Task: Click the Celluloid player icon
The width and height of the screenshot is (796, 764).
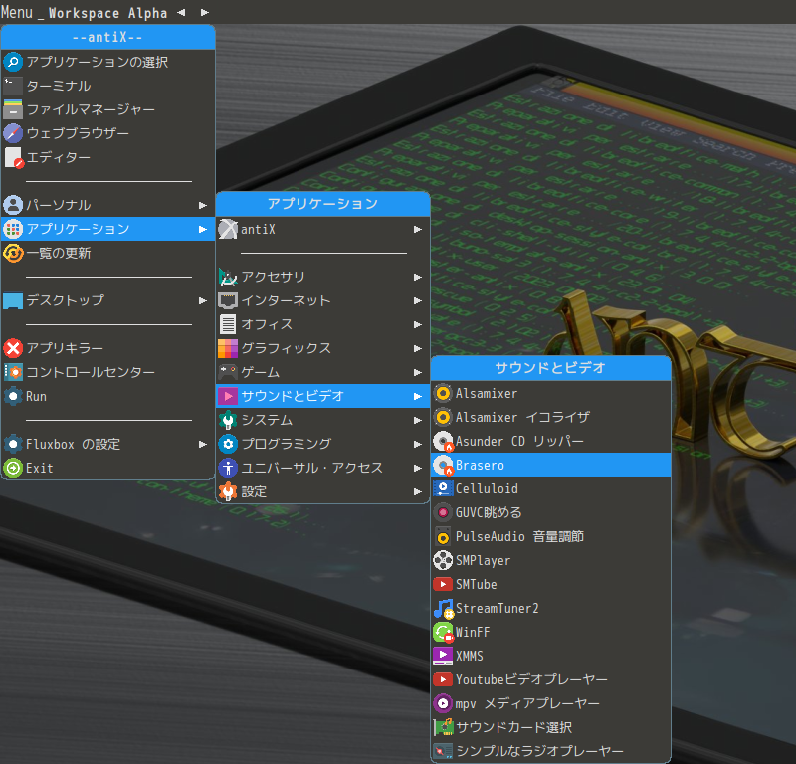Action: pyautogui.click(x=443, y=488)
